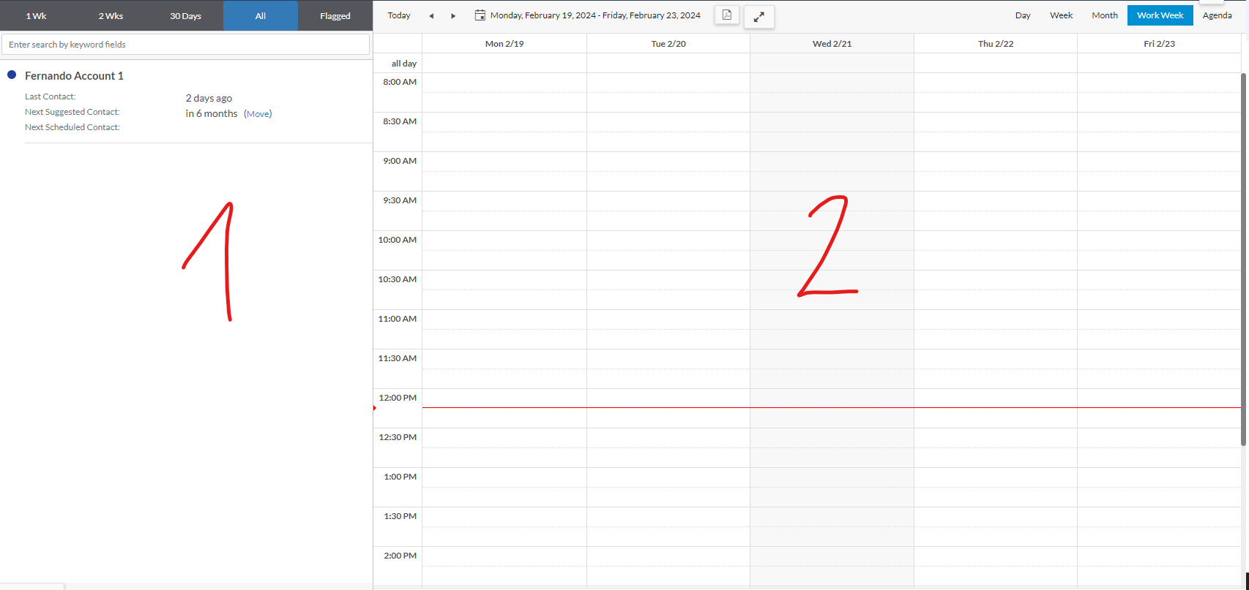Viewport: 1249px width, 590px height.
Task: Go to previous week arrow
Action: coord(431,16)
